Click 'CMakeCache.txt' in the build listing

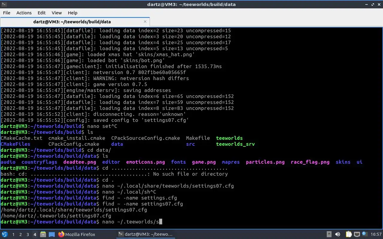point(22,138)
